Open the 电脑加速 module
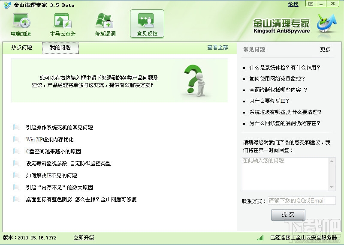Image resolution: width=344 pixels, height=245 pixels. coord(21,24)
